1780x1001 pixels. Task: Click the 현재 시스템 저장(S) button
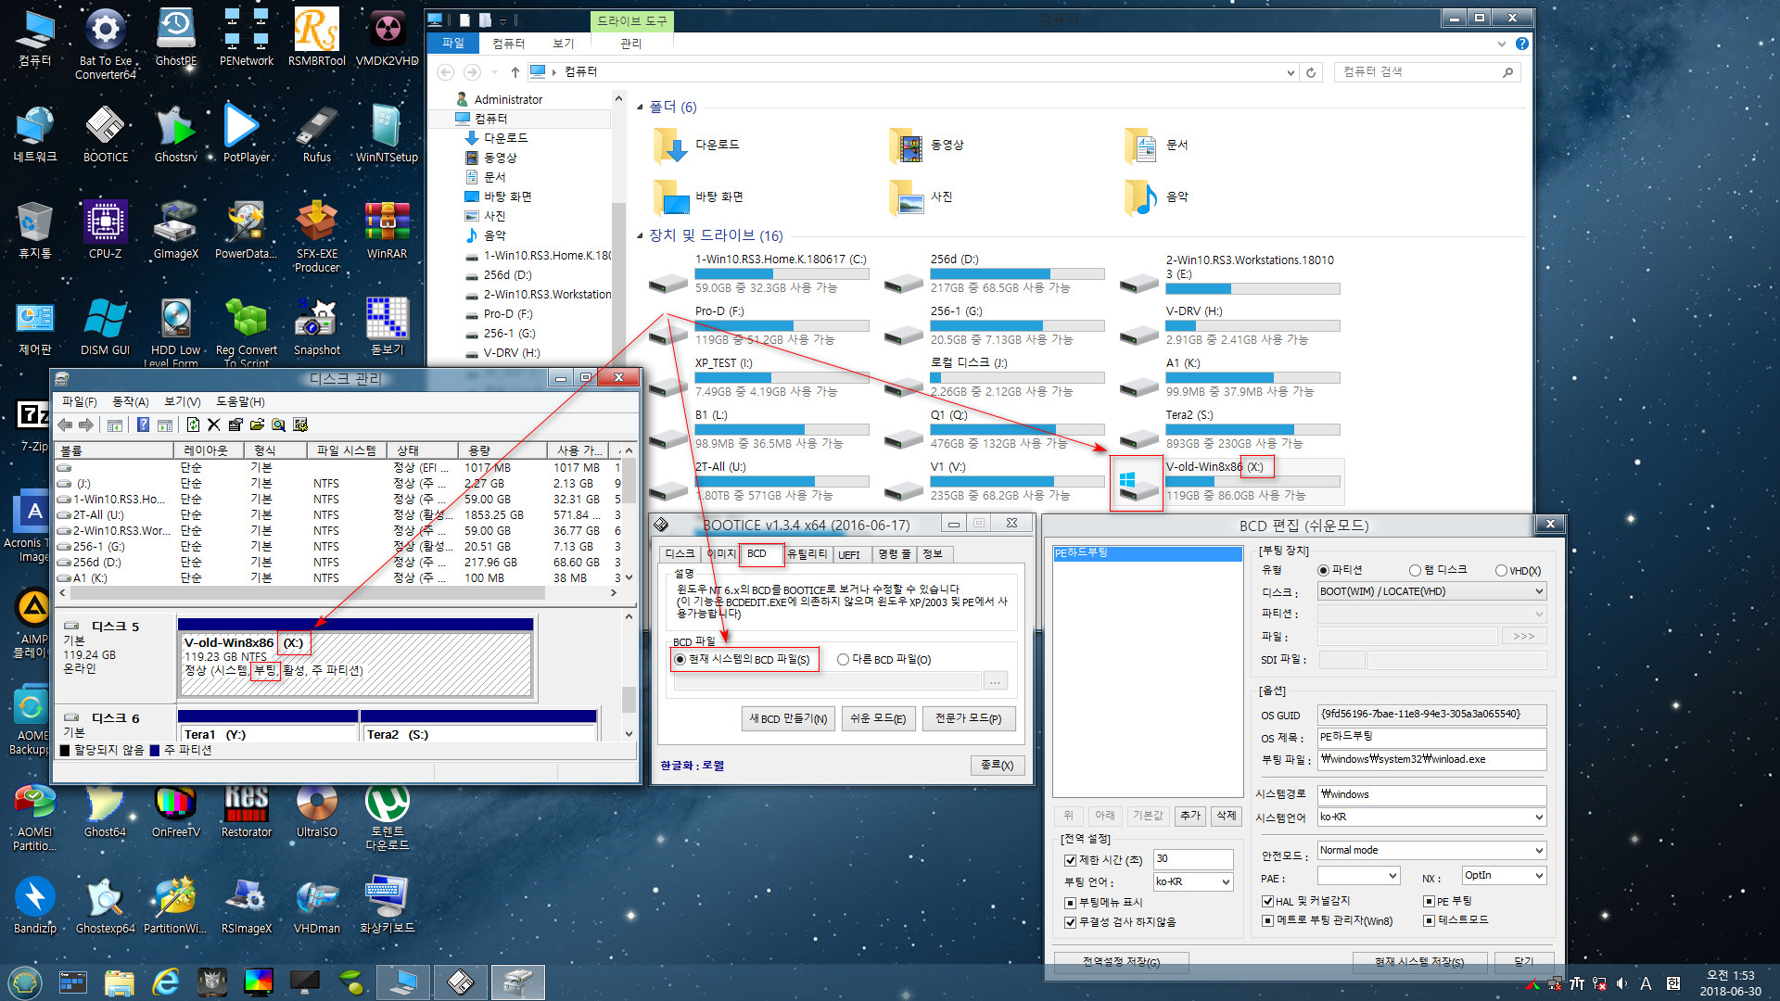tap(1419, 962)
